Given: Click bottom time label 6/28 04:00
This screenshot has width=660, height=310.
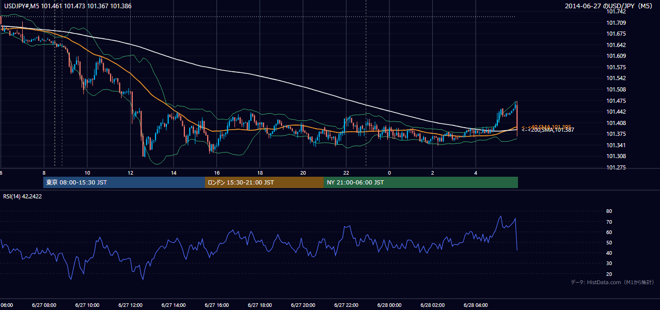Looking at the screenshot, I should point(475,305).
